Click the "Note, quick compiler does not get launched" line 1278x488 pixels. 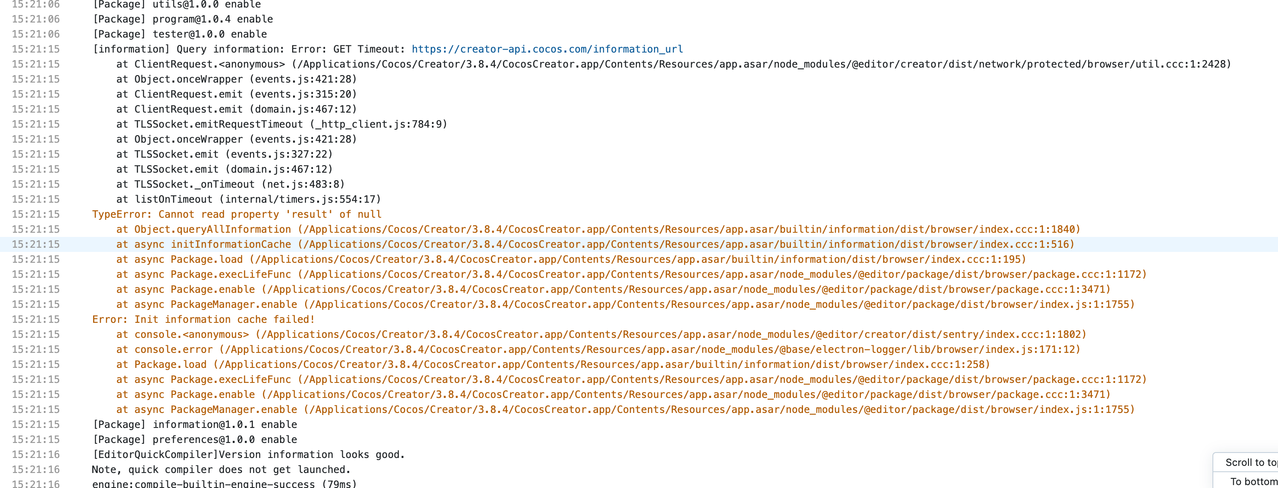(x=221, y=469)
